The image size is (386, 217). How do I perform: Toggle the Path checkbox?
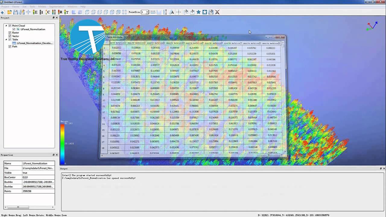tap(10, 46)
